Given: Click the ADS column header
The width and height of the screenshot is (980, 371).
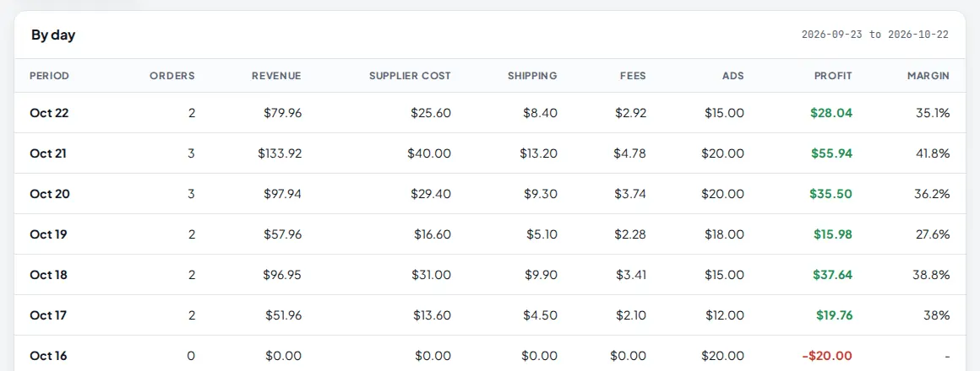Looking at the screenshot, I should click(x=733, y=76).
